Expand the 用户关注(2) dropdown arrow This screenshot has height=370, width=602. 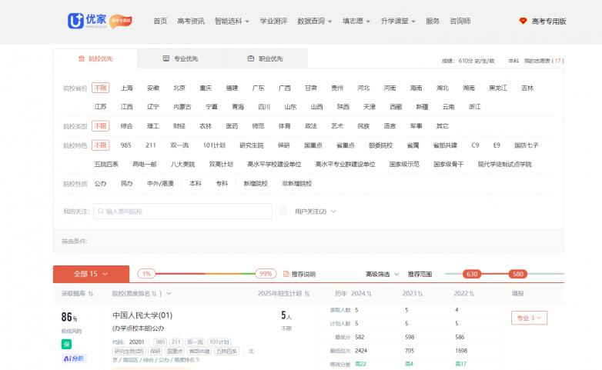coord(333,212)
